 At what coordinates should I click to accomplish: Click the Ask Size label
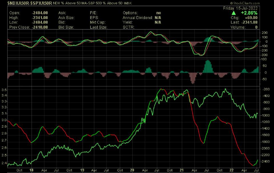click(x=67, y=18)
